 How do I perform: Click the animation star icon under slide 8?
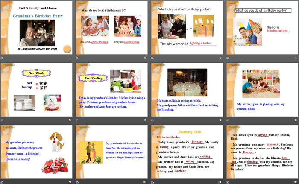pyautogui.click(x=228, y=120)
